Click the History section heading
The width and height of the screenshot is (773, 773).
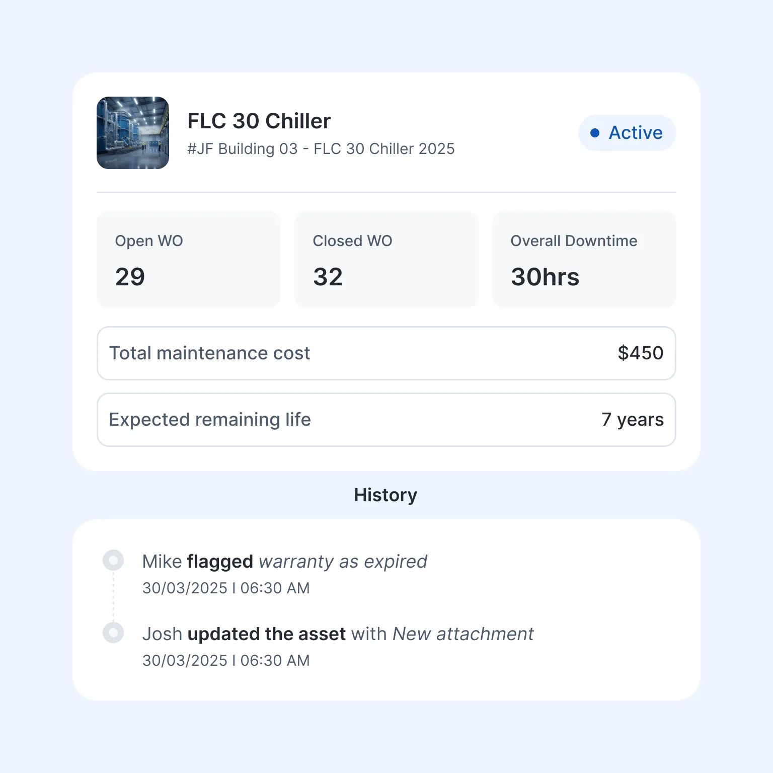(x=385, y=495)
